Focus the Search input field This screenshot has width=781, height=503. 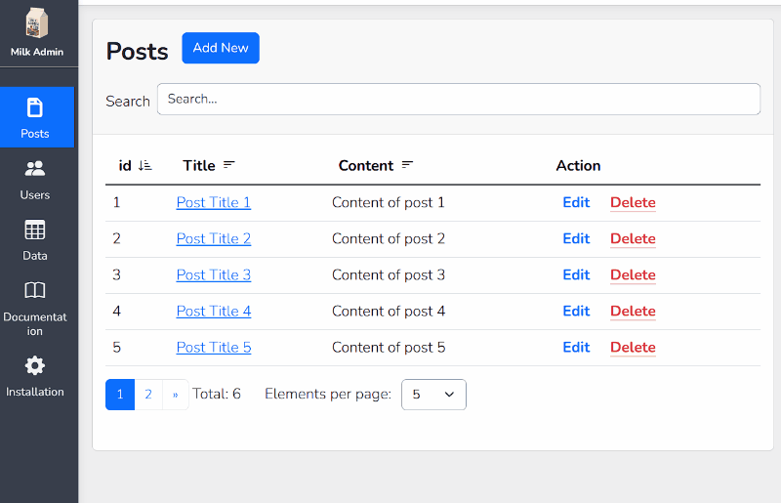tap(458, 100)
